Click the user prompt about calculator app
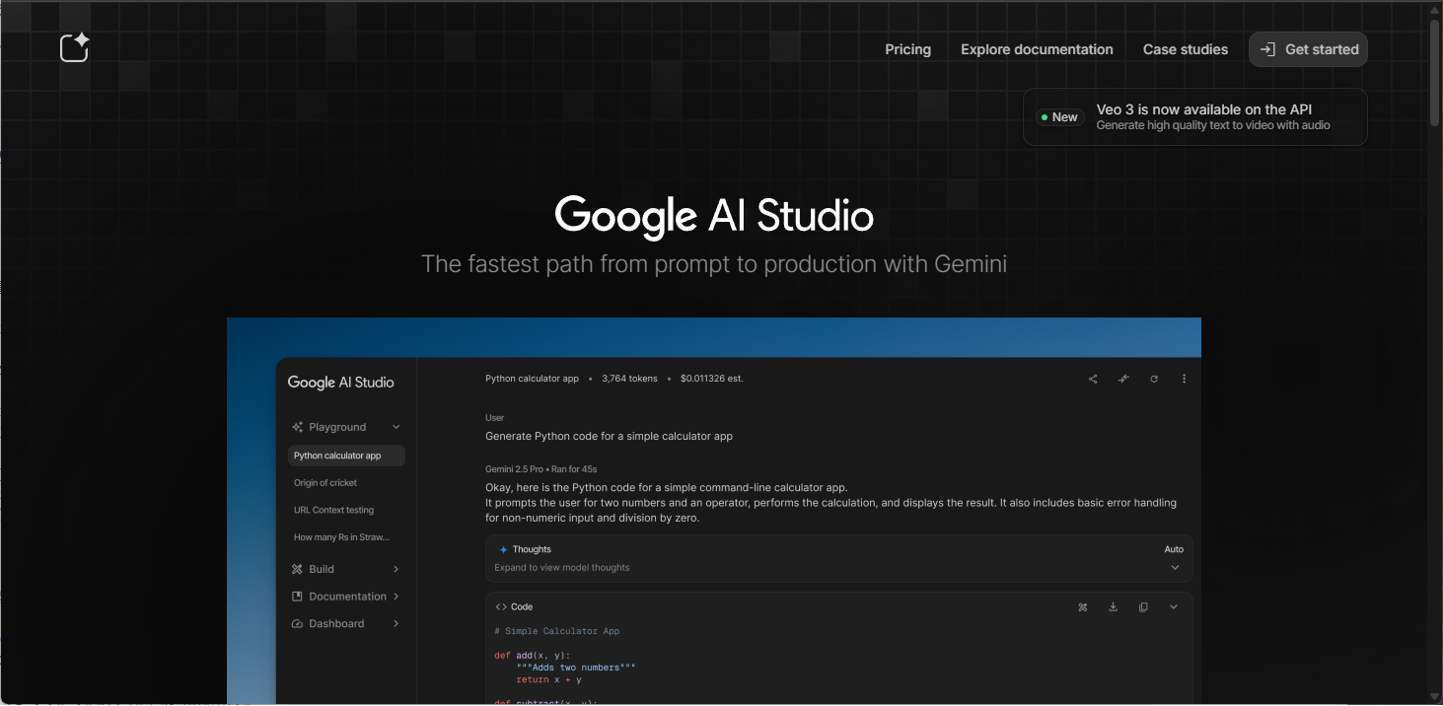Screen dimensions: 1443x706 click(609, 436)
